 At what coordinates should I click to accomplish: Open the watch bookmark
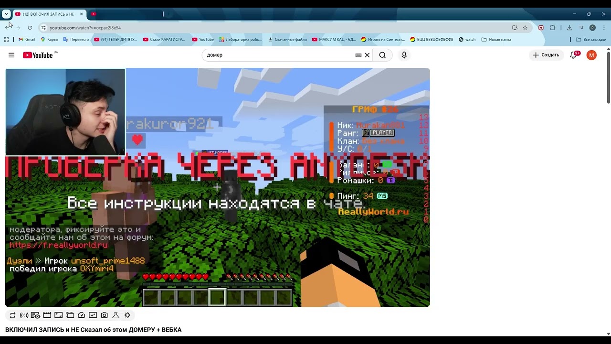(x=467, y=40)
